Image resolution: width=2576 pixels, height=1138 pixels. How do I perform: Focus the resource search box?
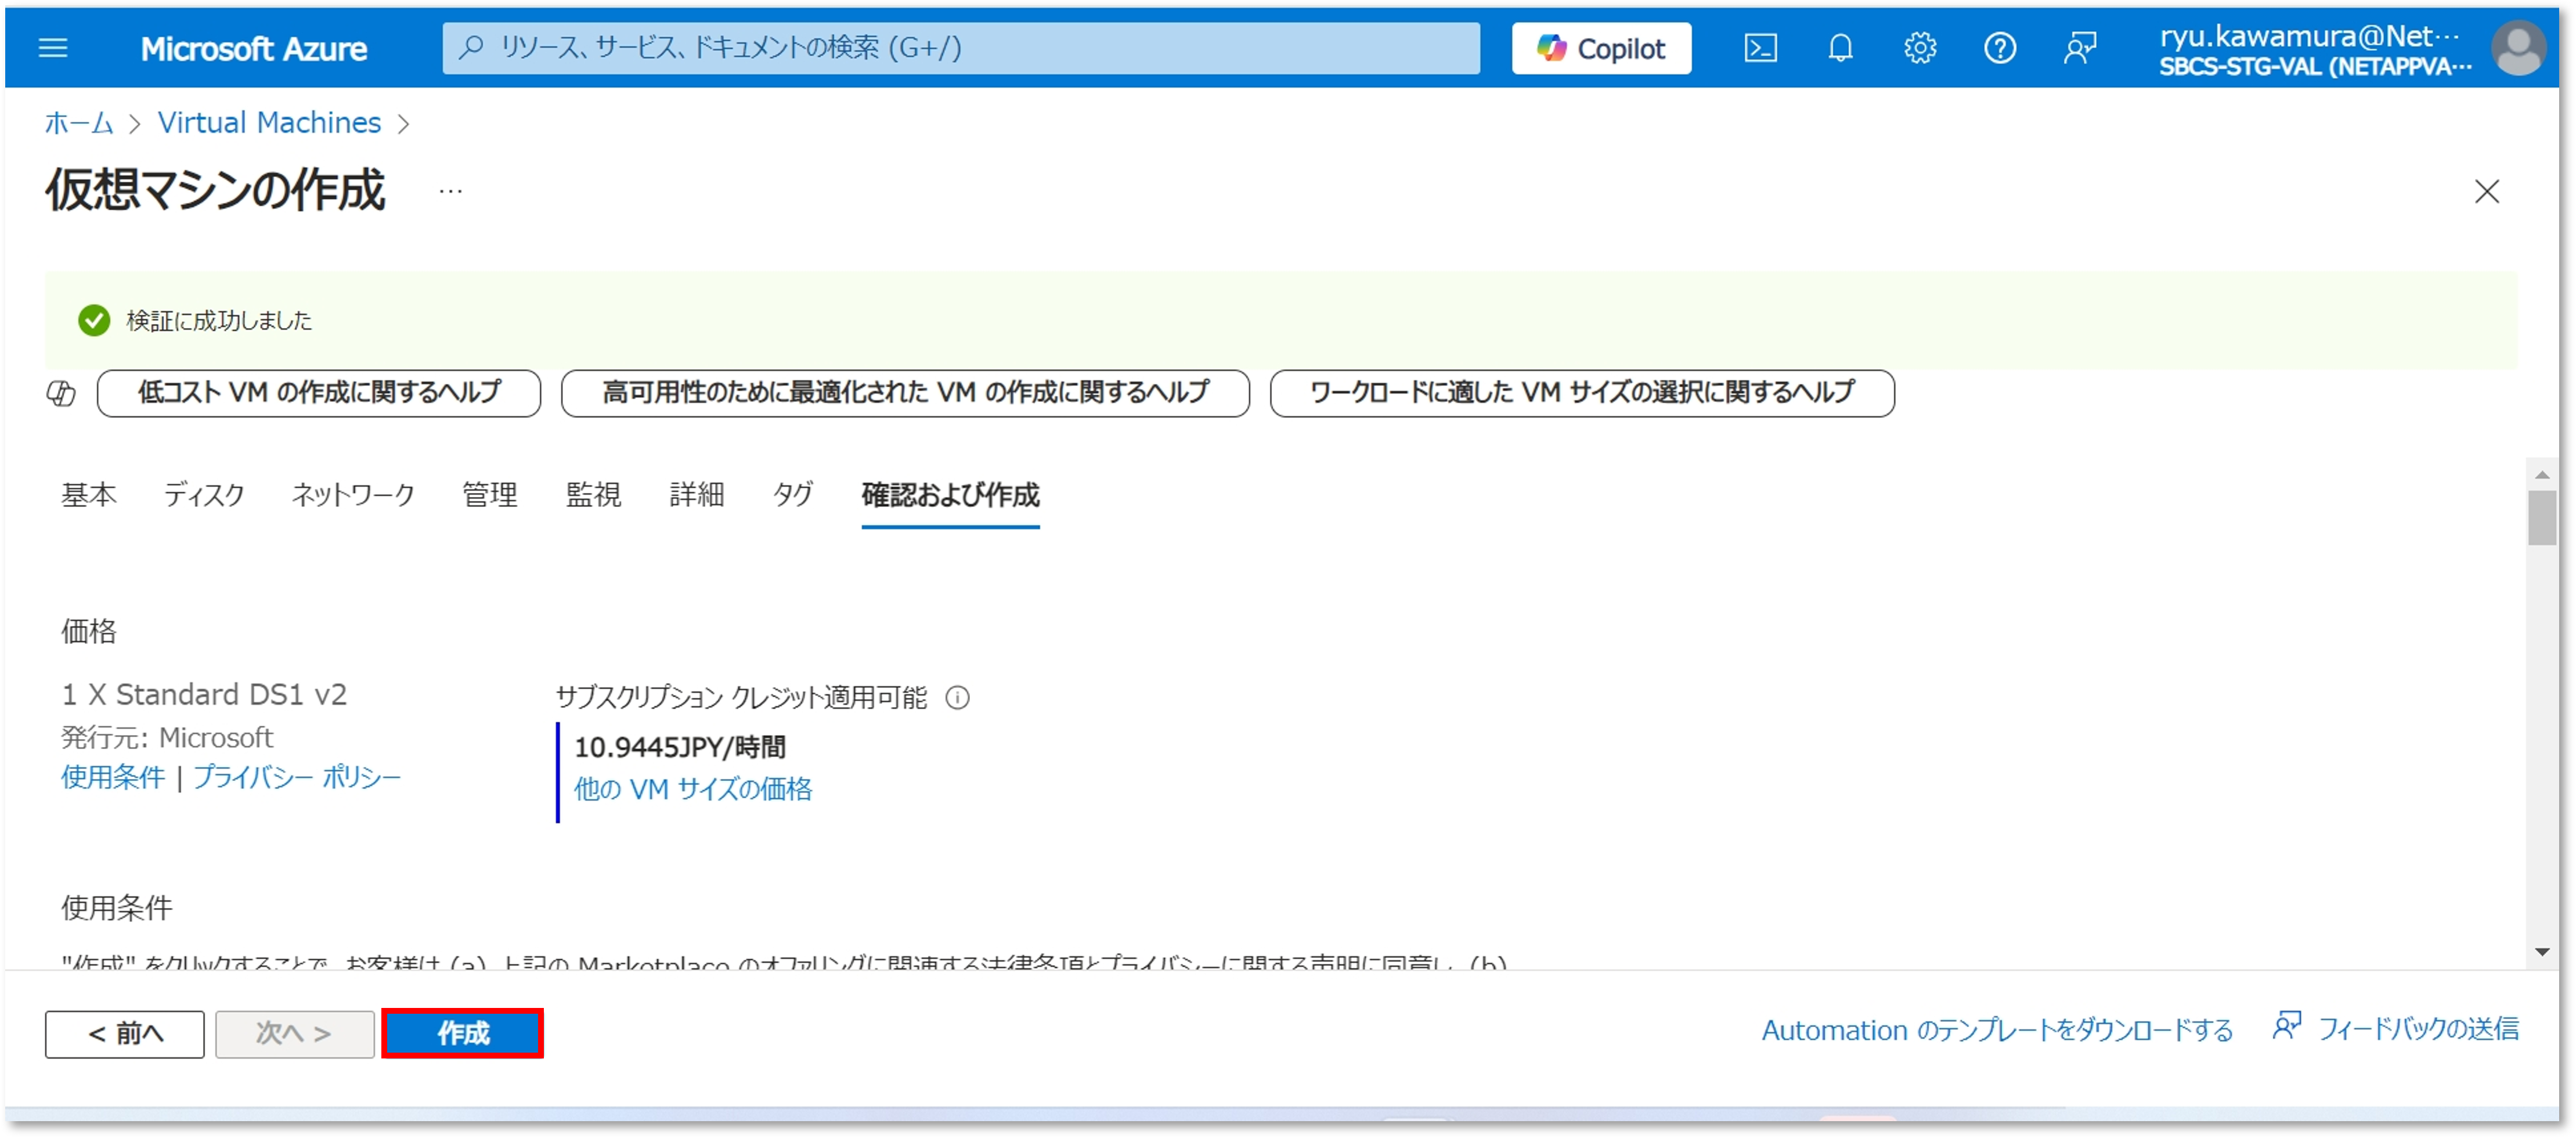(x=960, y=48)
